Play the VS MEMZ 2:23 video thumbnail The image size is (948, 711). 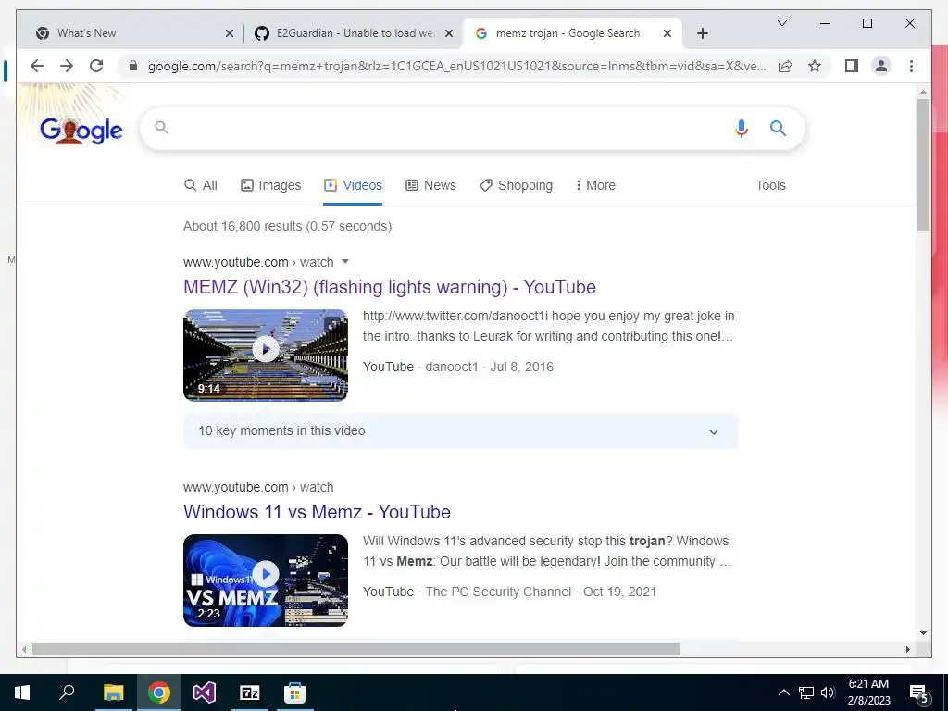pos(266,580)
